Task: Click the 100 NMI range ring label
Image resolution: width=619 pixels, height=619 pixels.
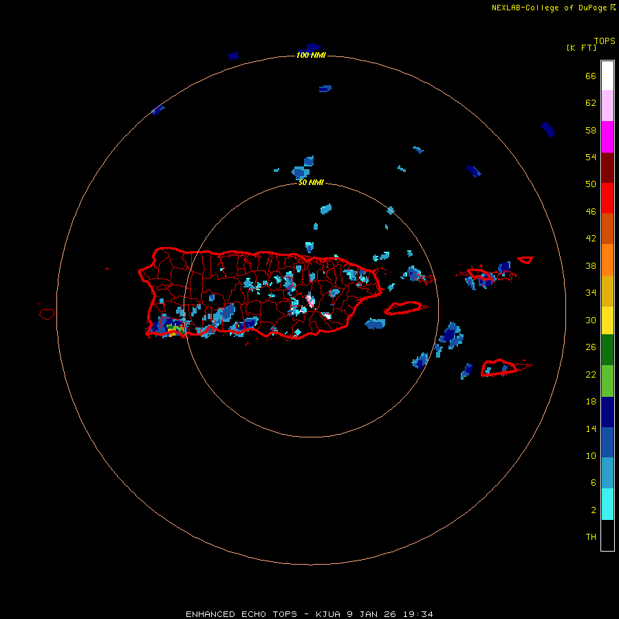Action: 311,55
